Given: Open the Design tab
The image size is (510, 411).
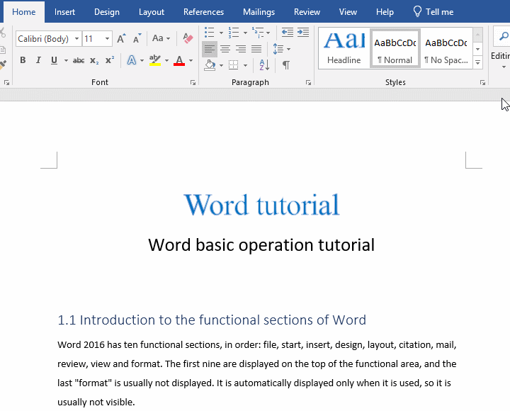Looking at the screenshot, I should 107,12.
